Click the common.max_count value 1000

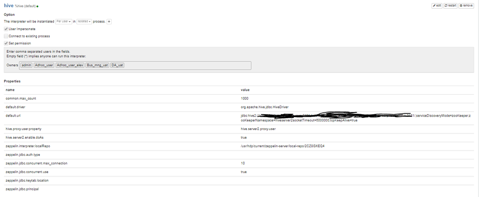(245, 98)
